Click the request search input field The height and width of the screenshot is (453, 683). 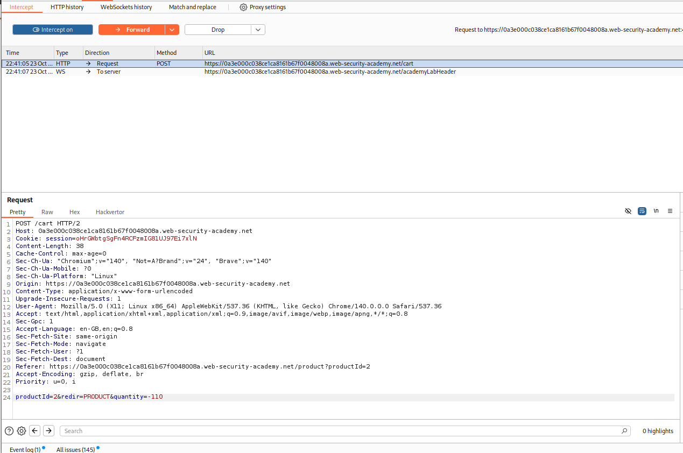339,431
